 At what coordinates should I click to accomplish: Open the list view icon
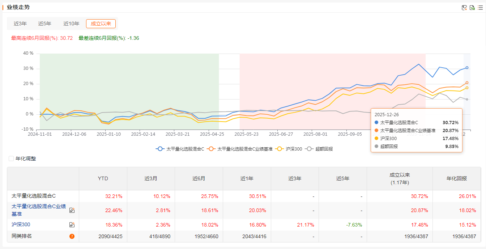tap(480, 8)
